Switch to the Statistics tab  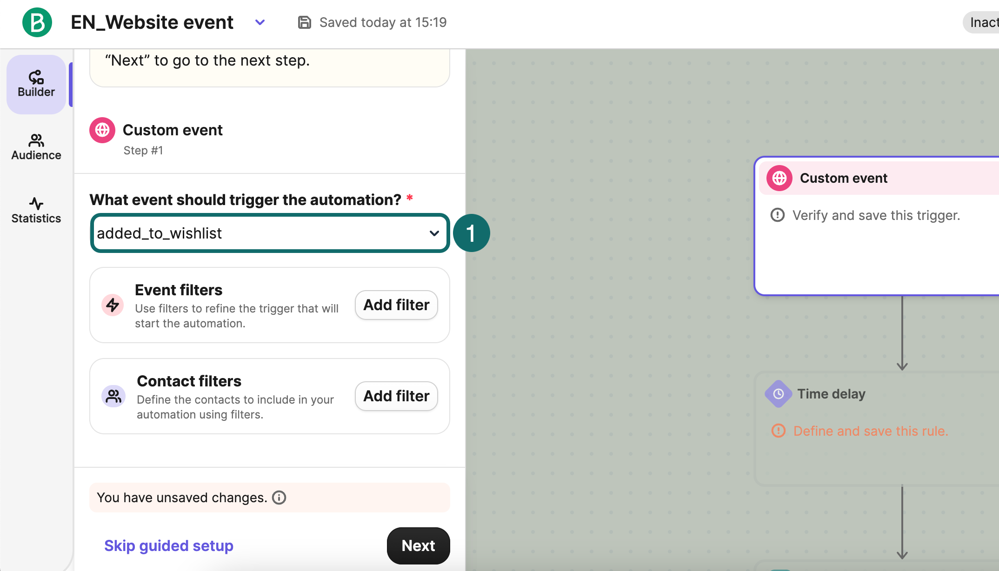36,211
